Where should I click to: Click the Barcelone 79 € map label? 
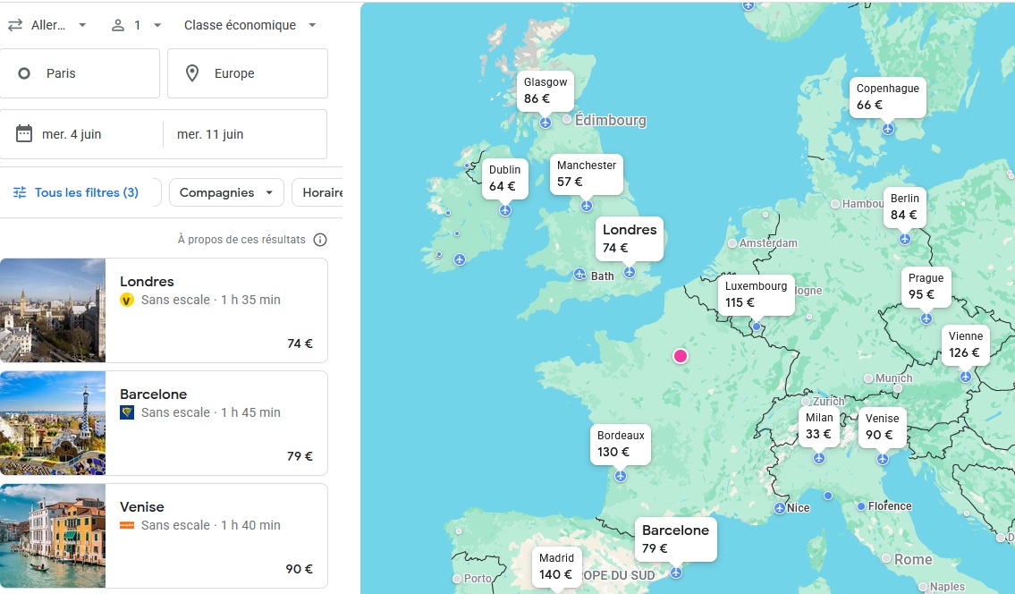point(675,539)
